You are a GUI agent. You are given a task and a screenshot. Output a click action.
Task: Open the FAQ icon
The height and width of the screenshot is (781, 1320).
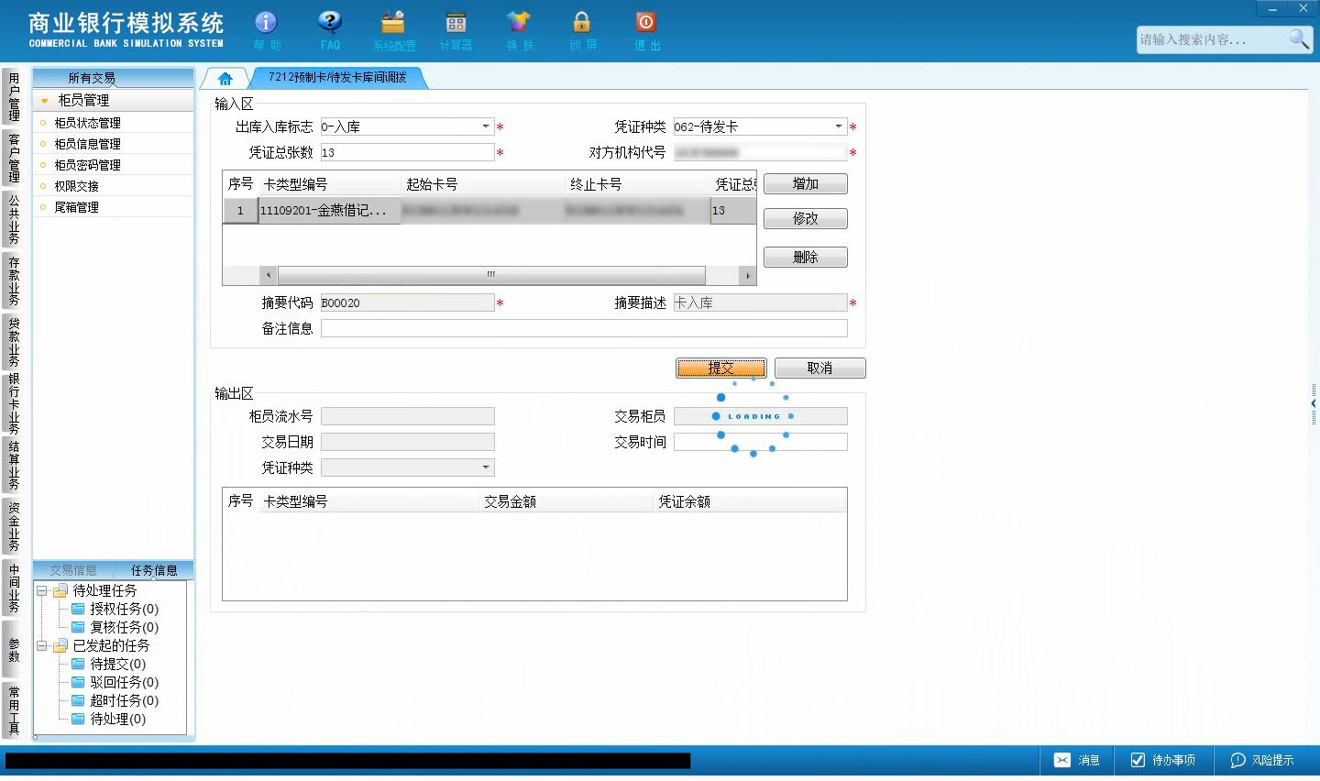click(x=330, y=22)
